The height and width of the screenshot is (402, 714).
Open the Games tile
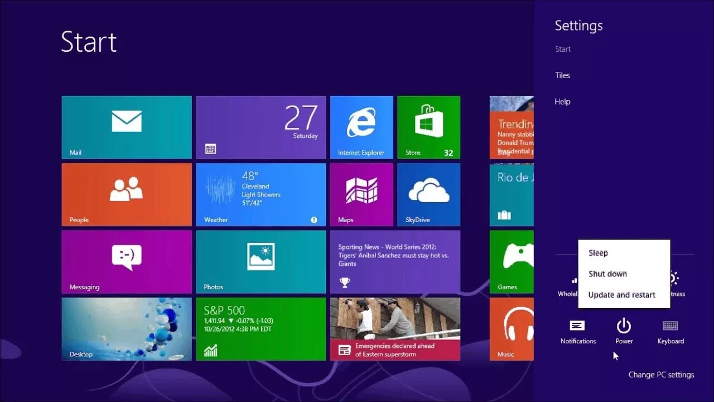click(x=512, y=262)
